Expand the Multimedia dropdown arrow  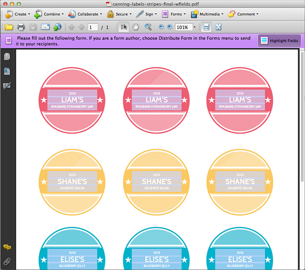click(223, 14)
